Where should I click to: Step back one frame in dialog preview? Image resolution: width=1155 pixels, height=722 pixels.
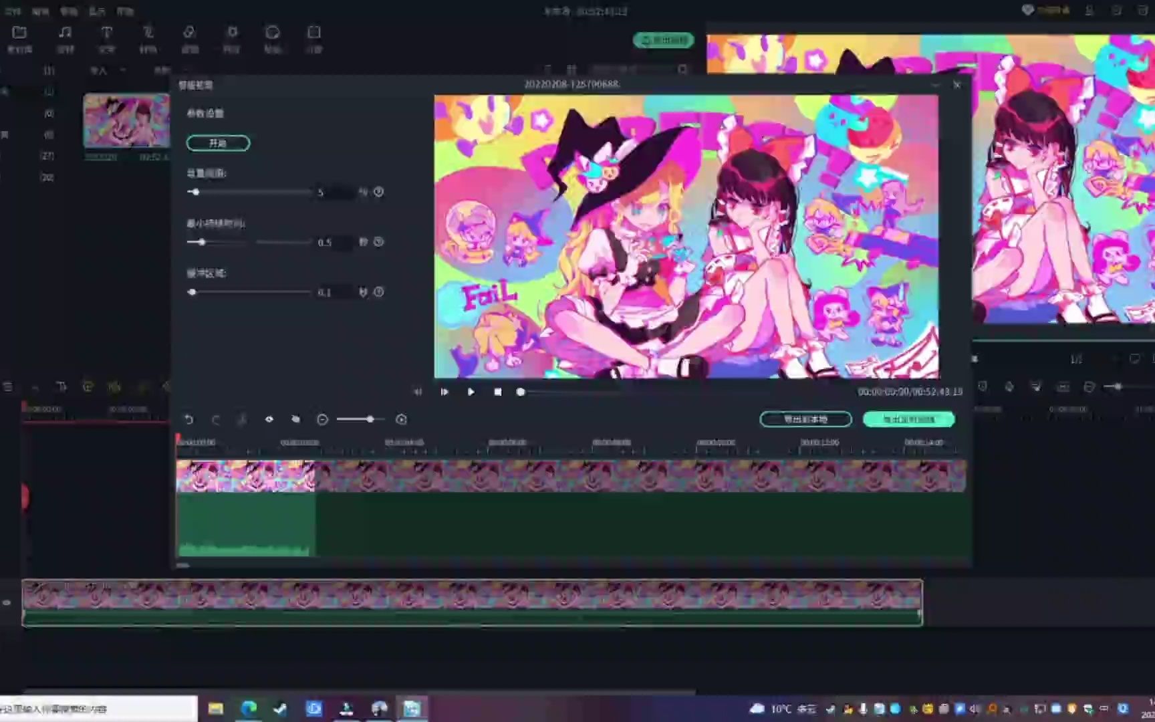click(x=418, y=392)
